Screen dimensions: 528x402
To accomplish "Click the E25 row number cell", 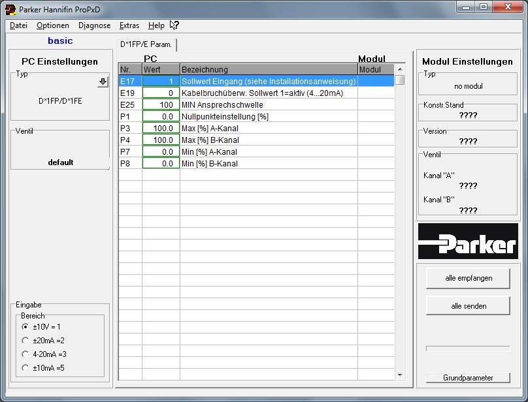I will [130, 104].
